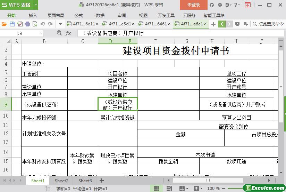Open the 公式 ribbon tab

pyautogui.click(x=79, y=15)
